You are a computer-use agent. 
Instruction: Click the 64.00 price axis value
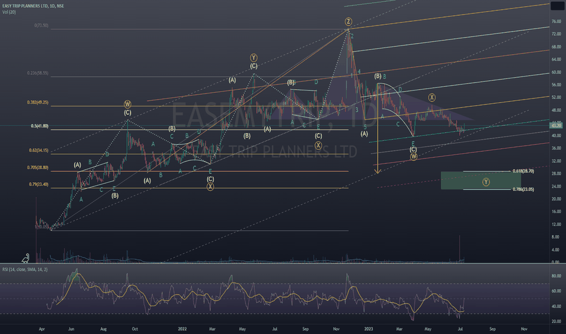[556, 60]
